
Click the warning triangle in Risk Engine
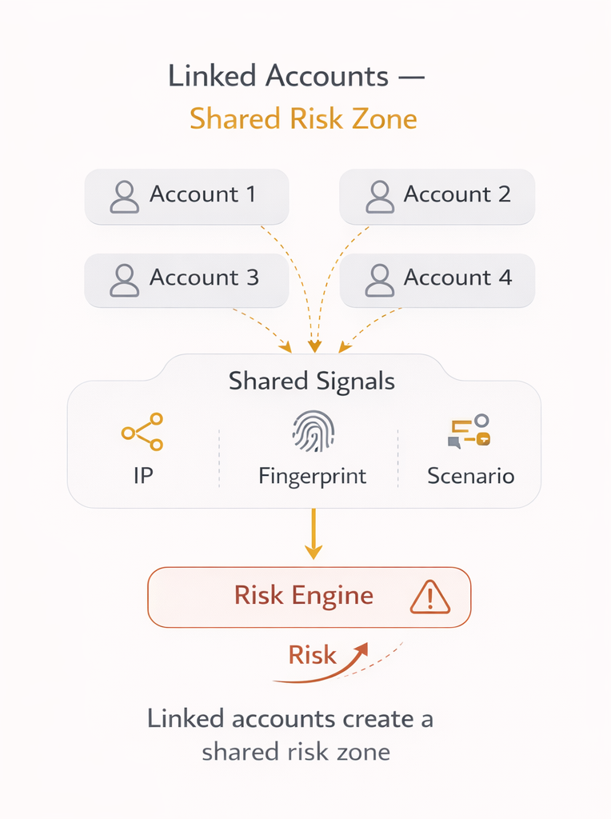click(x=430, y=597)
